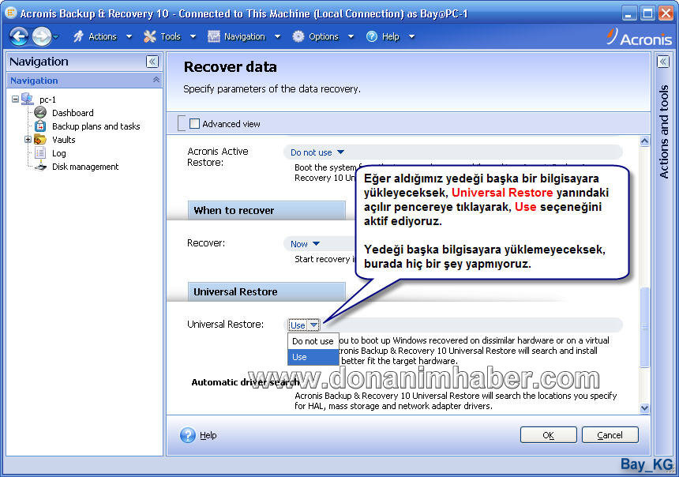Expand the Actions and tools side panel
Screen dimensions: 679x477
663,62
